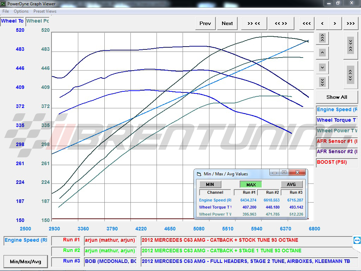Click the triple down chevron button

click(322, 82)
